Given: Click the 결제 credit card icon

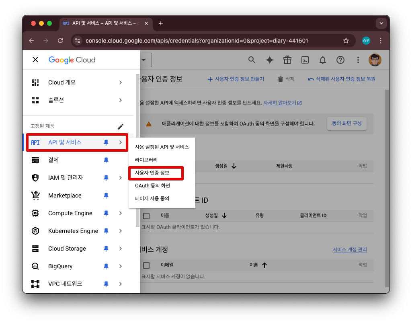Looking at the screenshot, I should click(35, 160).
